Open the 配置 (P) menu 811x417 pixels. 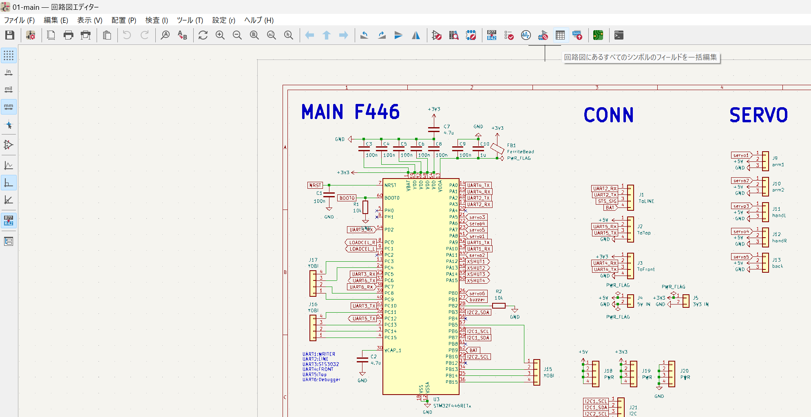(x=124, y=20)
